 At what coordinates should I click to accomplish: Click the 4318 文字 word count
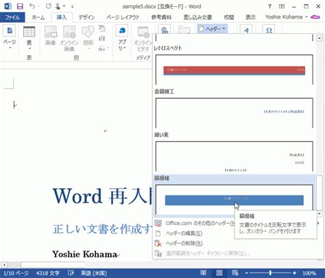[48, 273]
